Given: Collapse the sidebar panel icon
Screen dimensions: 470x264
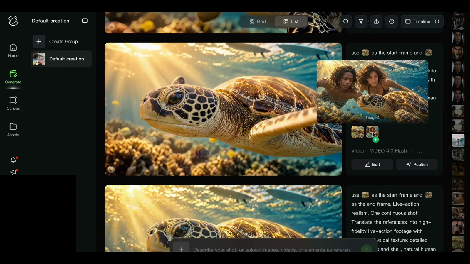Looking at the screenshot, I should (x=85, y=21).
